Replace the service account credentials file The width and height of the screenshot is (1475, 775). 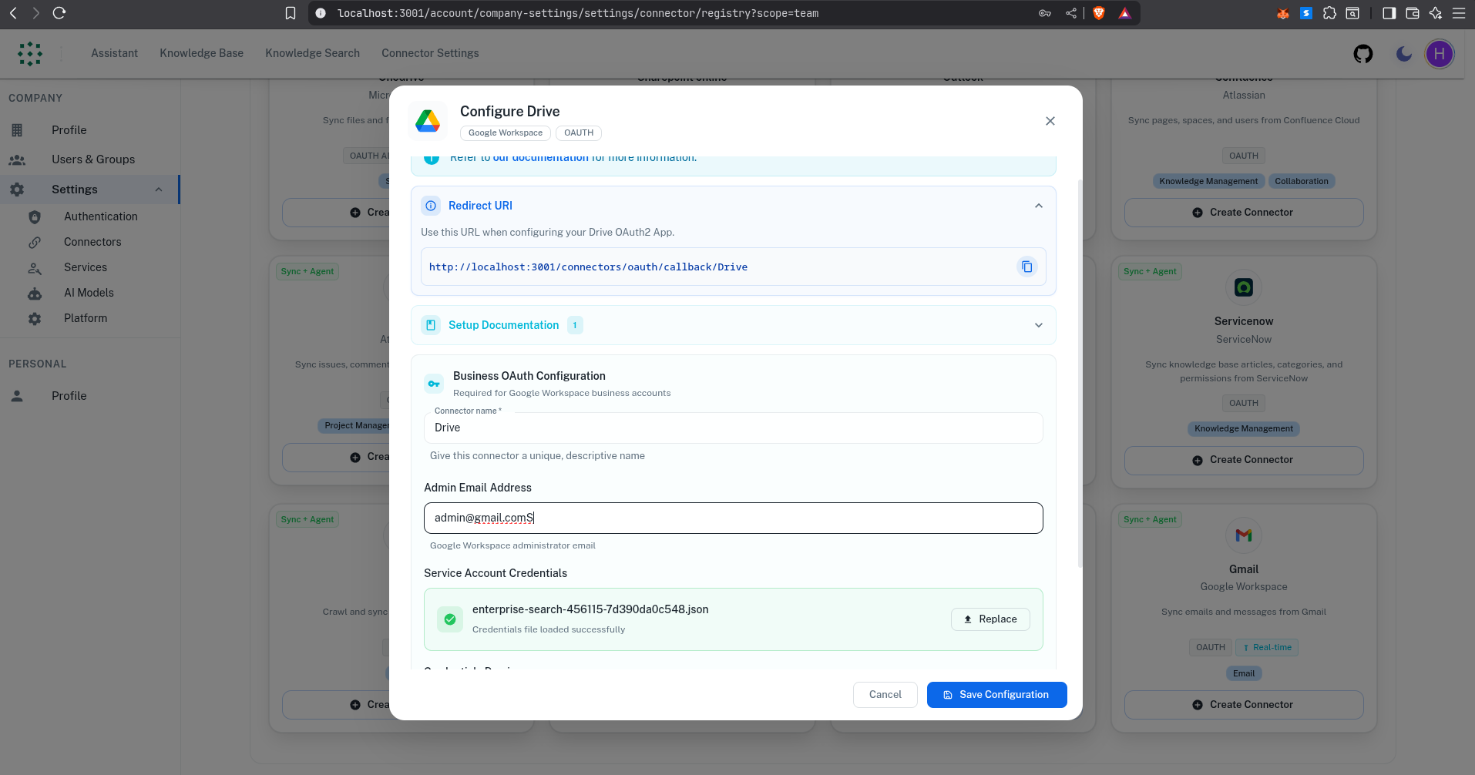tap(990, 619)
